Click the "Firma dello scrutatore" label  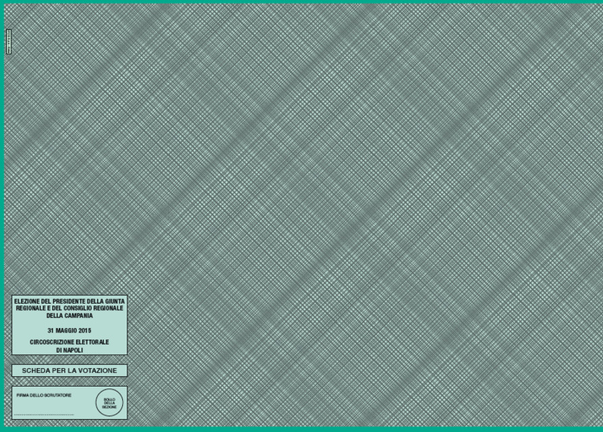[x=43, y=395]
